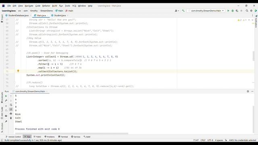Click the lock icon in the status bar
Image resolution: width=258 pixels, height=145 pixels.
point(226,140)
